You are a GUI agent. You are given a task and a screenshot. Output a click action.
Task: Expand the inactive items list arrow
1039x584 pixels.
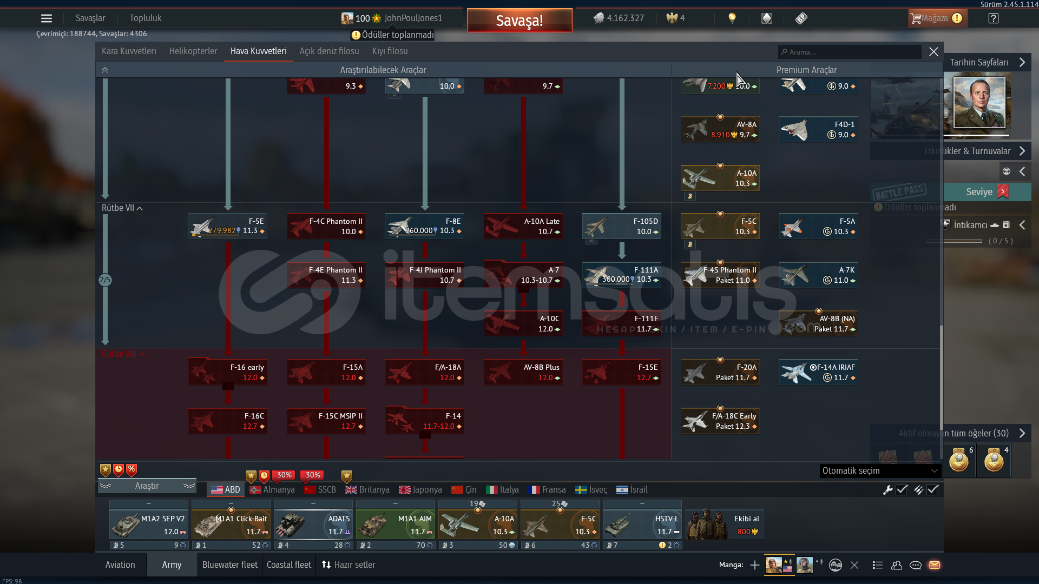(1022, 434)
